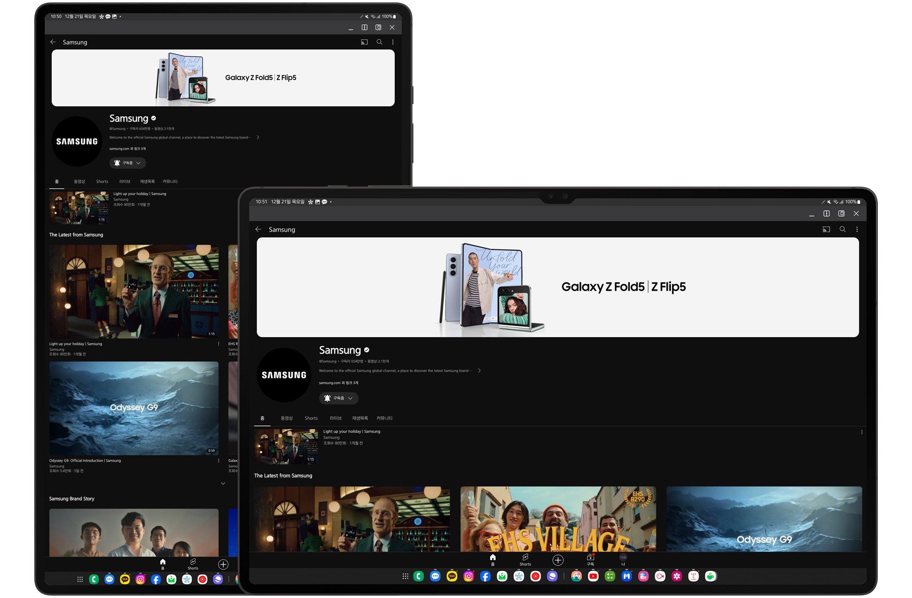Screen dimensions: 912x598
Task: Switch to split-screen view on the portrait tablet
Action: pos(364,28)
